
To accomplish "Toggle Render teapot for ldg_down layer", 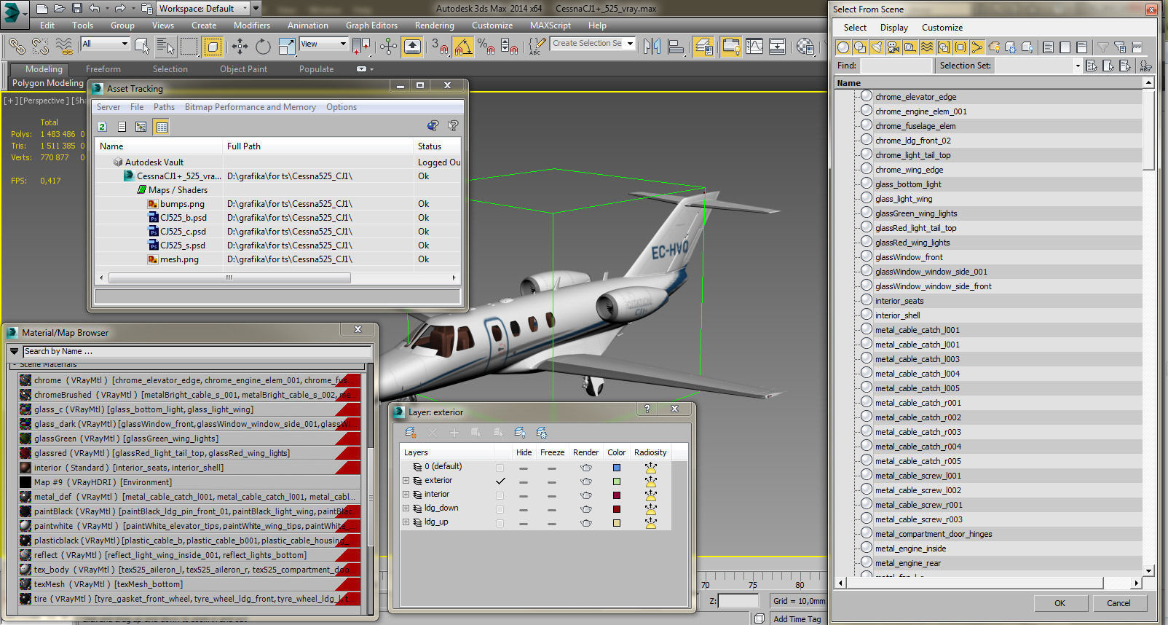I will click(x=586, y=509).
